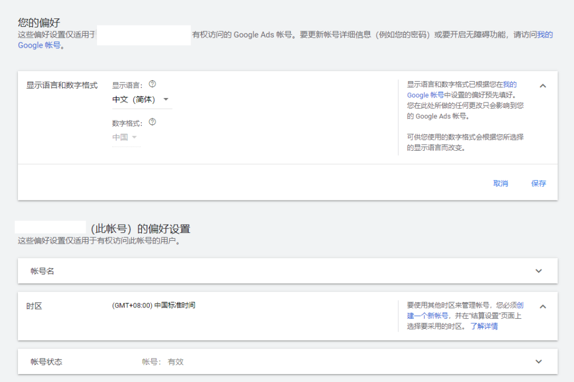This screenshot has height=382, width=574.
Task: Open the 了解详情 link
Action: click(484, 327)
